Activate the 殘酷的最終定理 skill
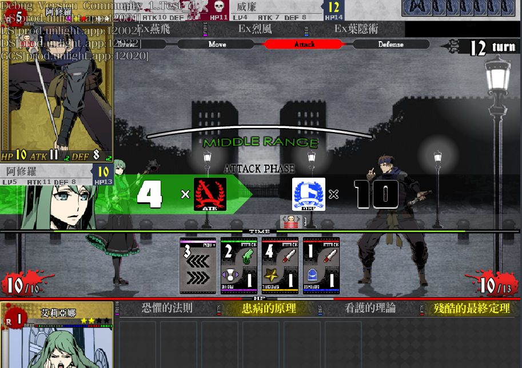 (x=472, y=309)
